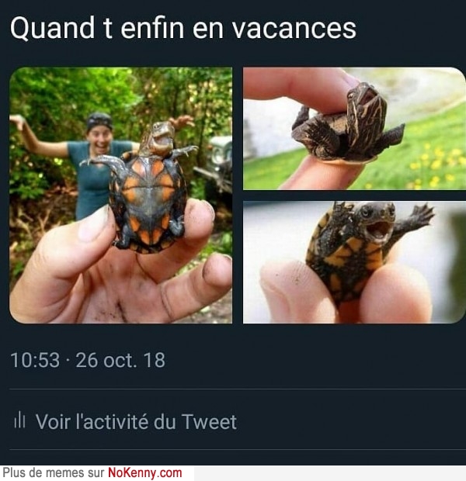Click the turtle's orange belly in left photo
The width and height of the screenshot is (466, 481).
point(148,201)
